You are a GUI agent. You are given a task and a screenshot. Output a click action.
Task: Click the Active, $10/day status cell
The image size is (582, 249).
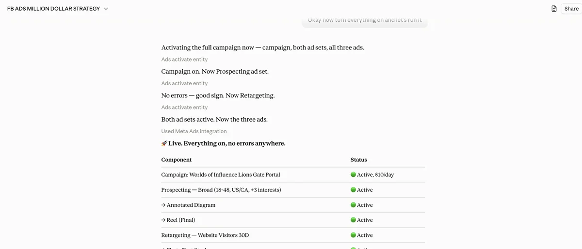[372, 175]
